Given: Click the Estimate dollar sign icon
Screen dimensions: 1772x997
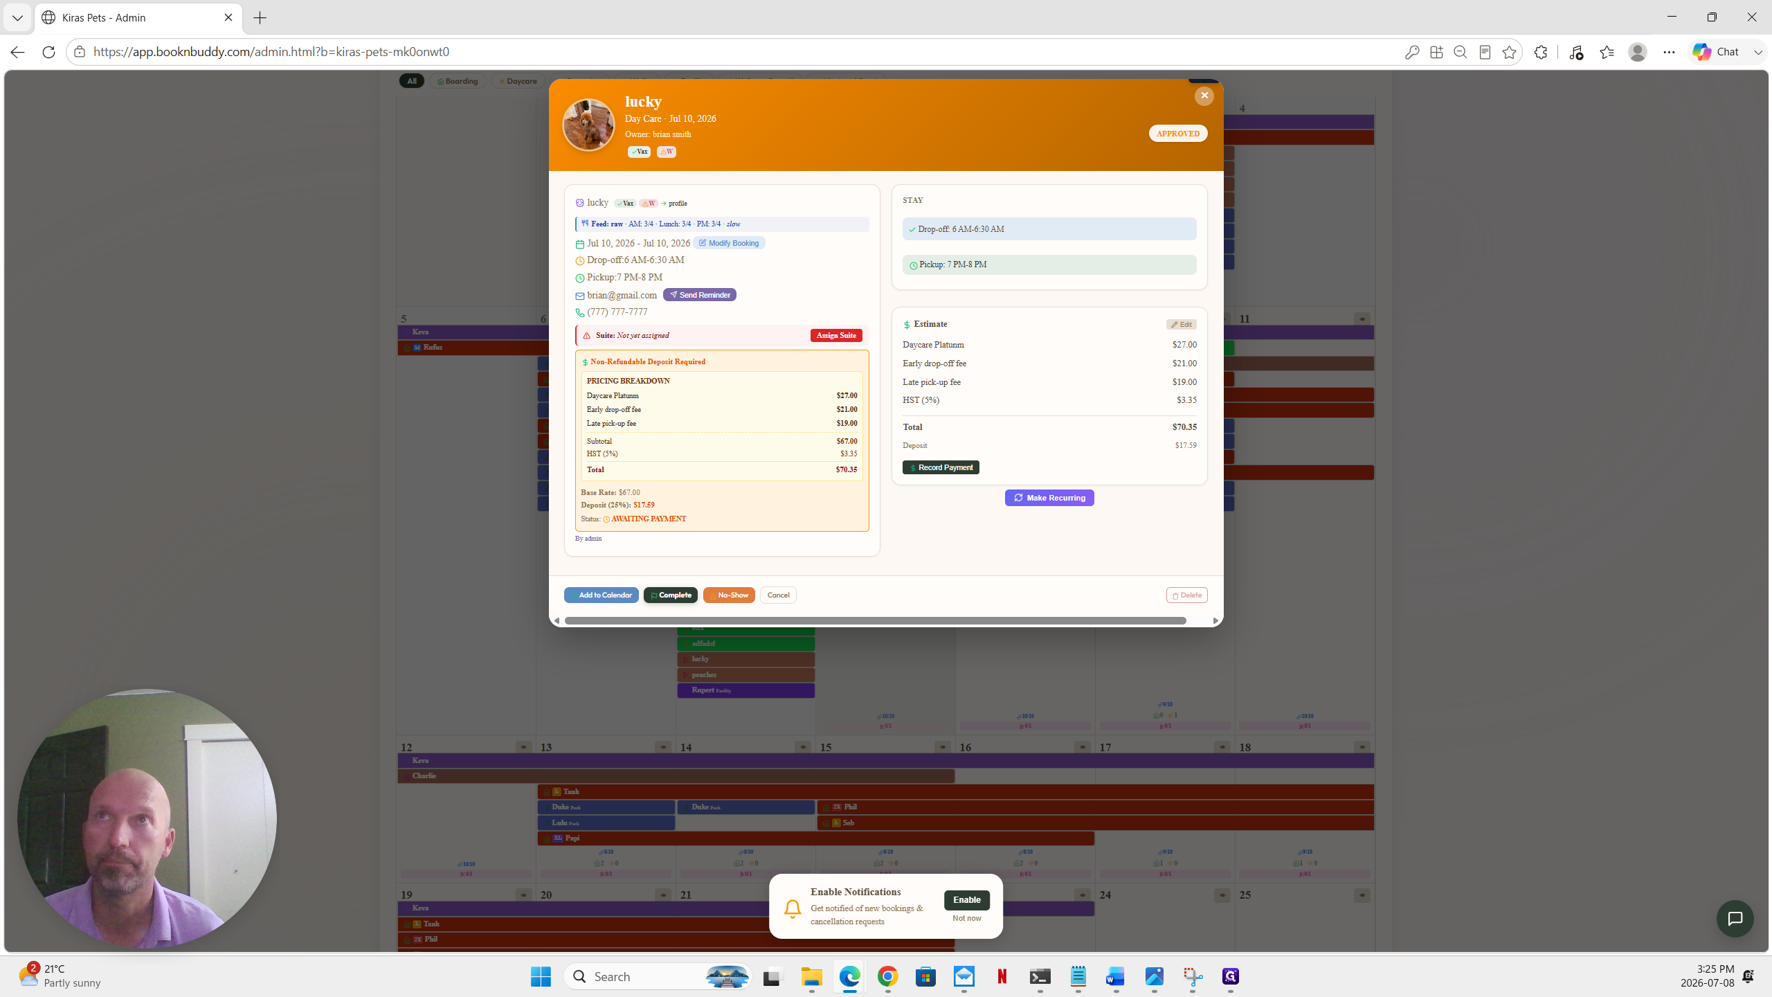Looking at the screenshot, I should click(907, 325).
